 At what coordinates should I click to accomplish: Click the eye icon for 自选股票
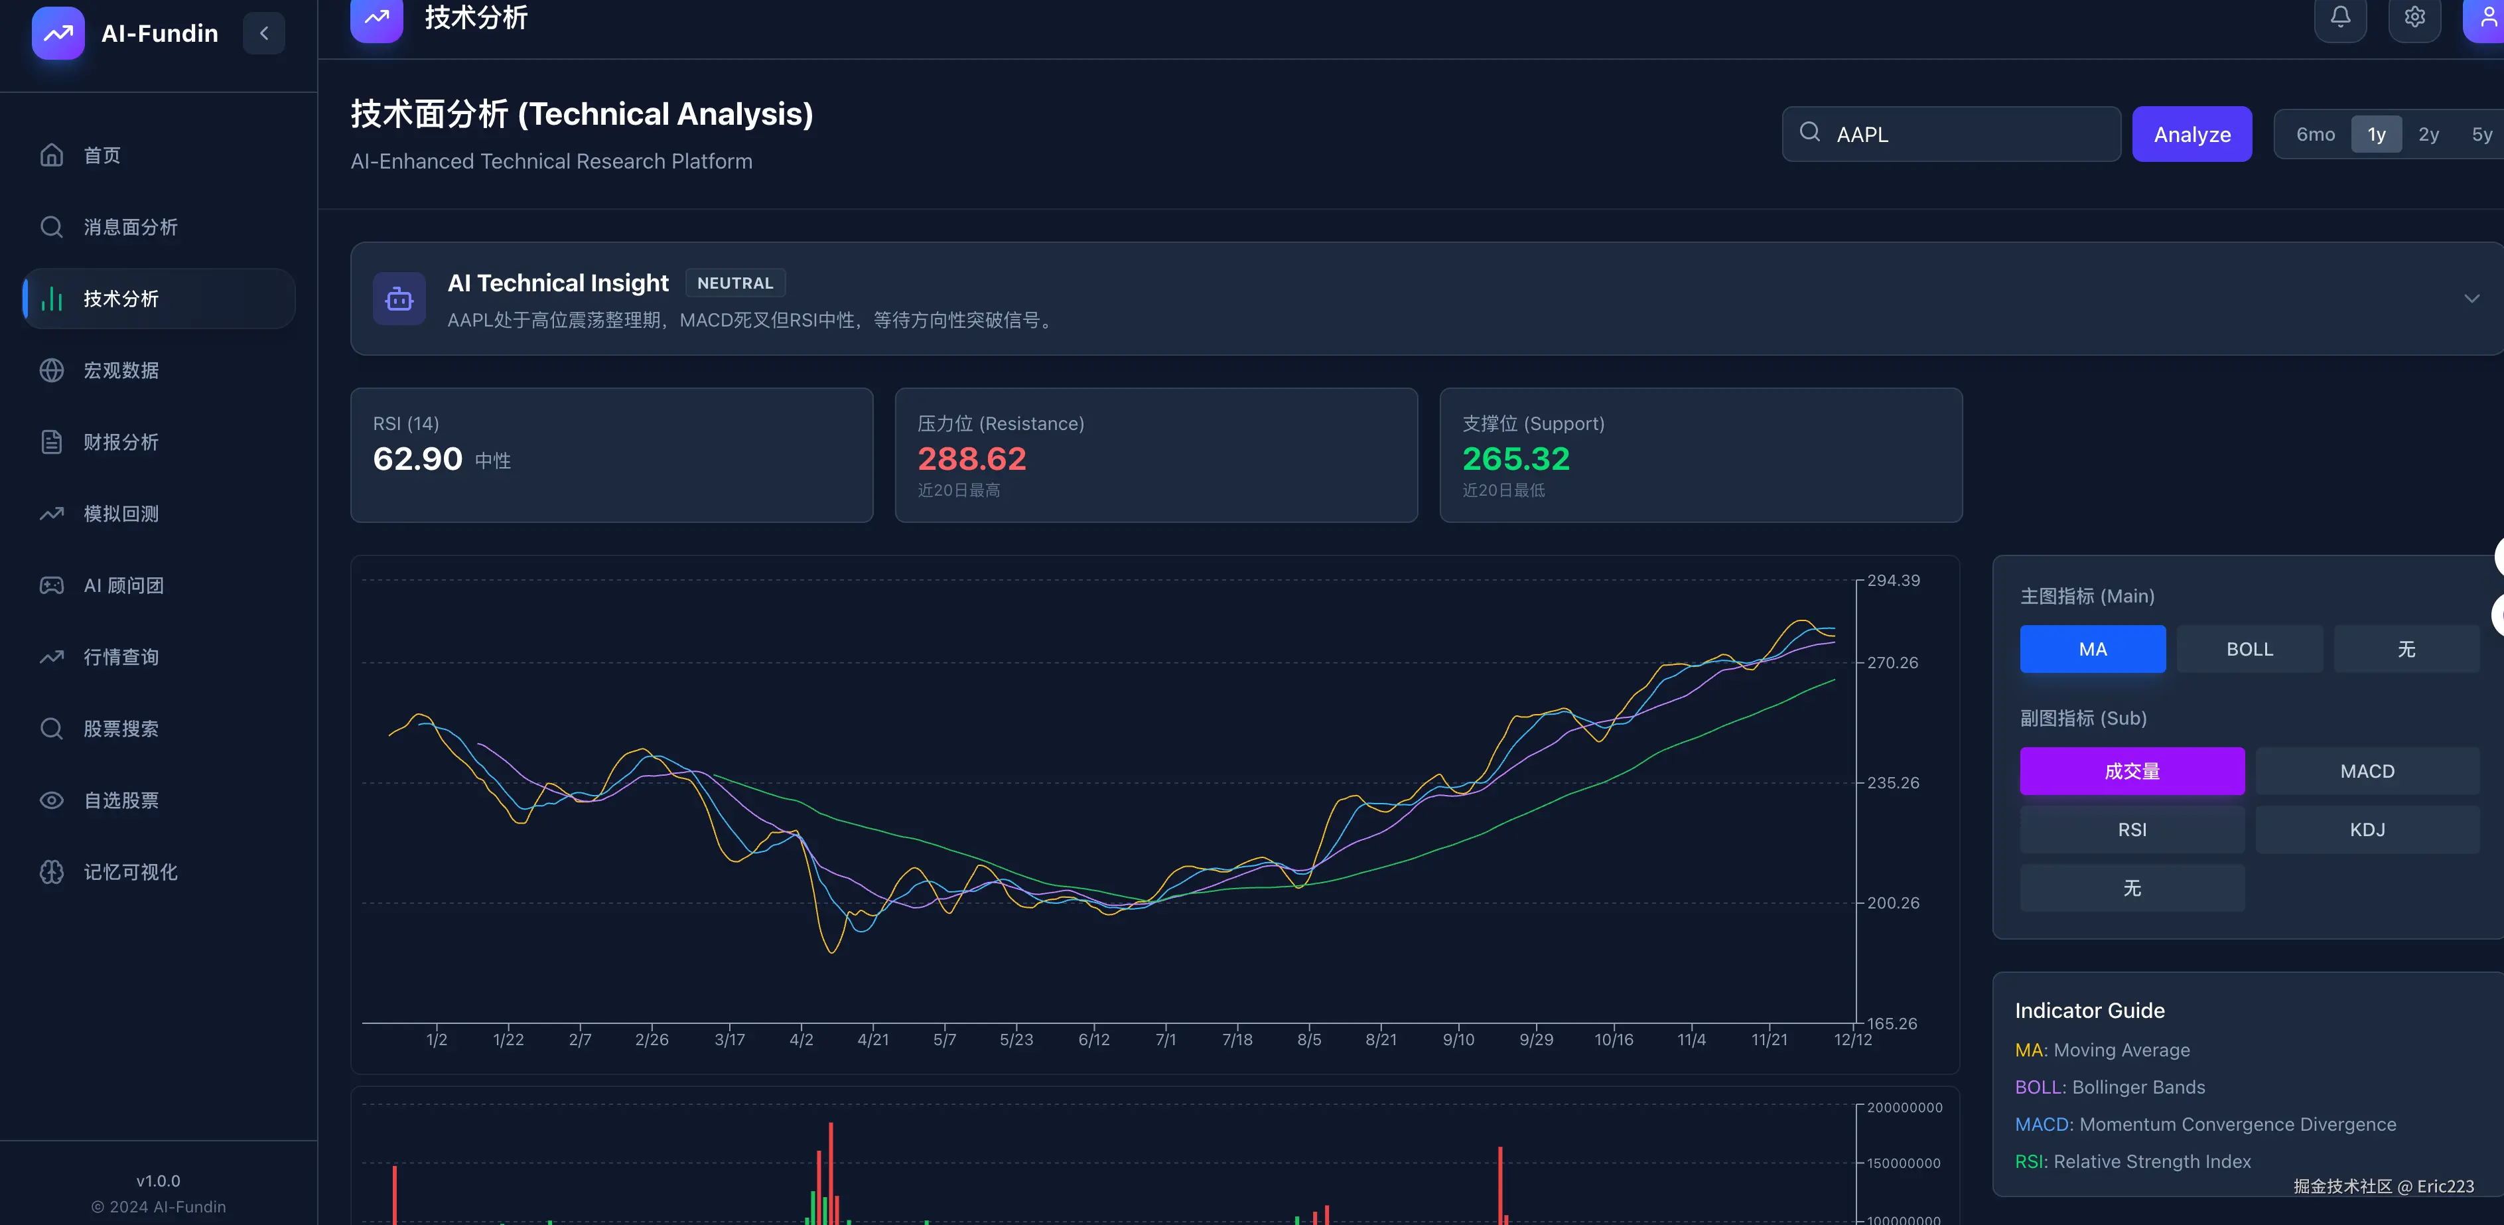(52, 800)
